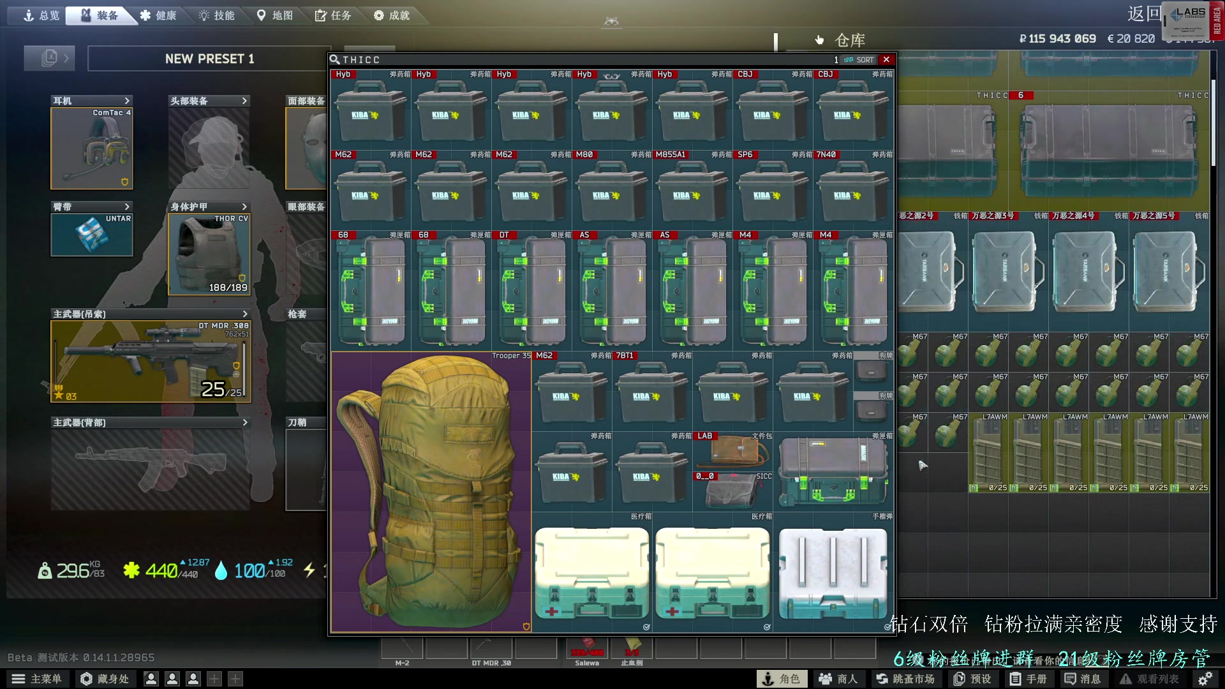
Task: Select the 手榴弹 grenade case
Action: (x=833, y=572)
